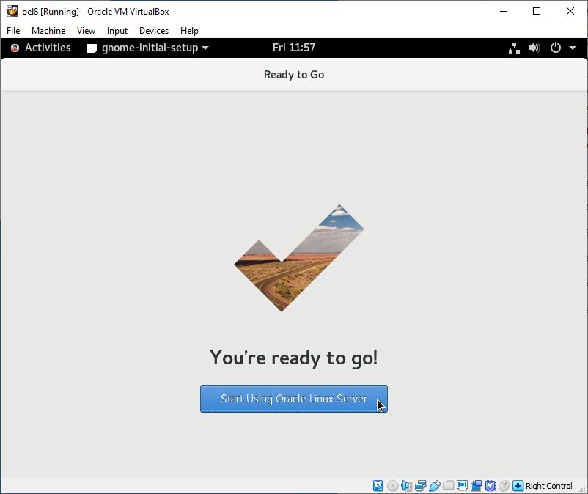Click the gnome-initial-setup app icon

pyautogui.click(x=92, y=48)
